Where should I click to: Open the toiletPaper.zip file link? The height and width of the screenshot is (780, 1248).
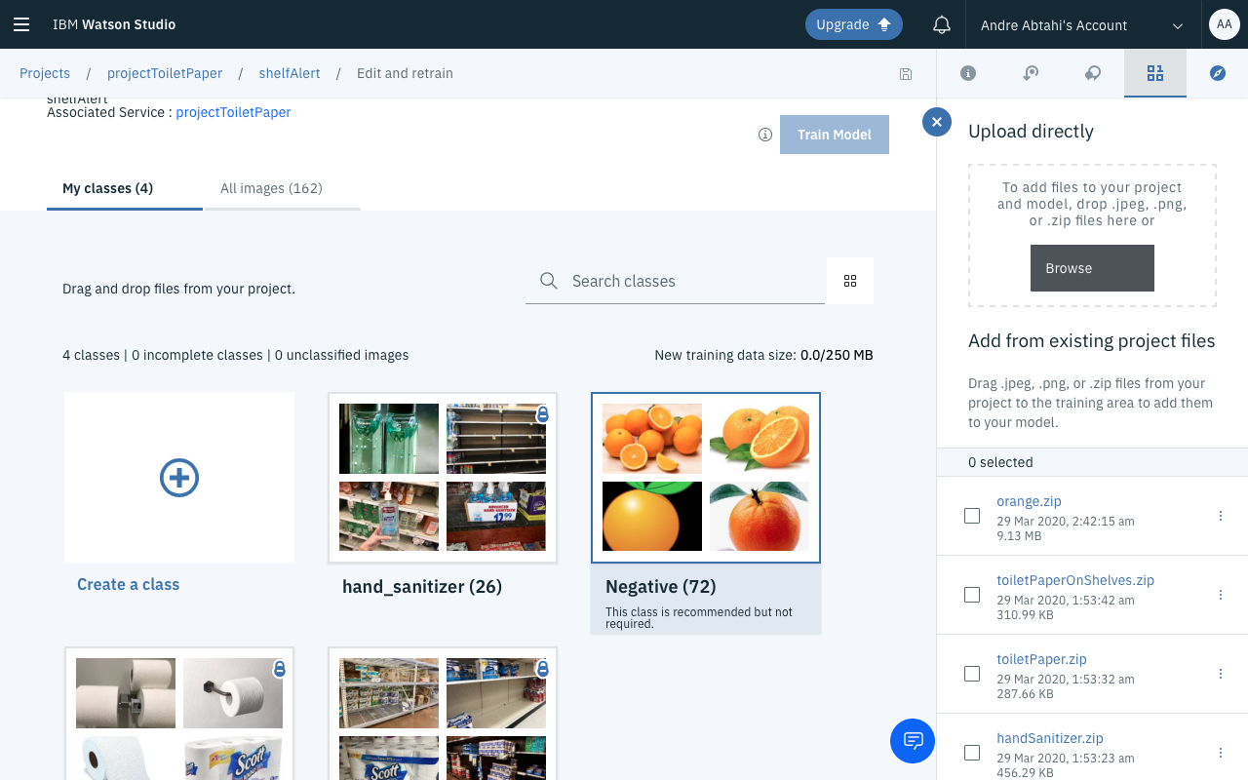1041,659
